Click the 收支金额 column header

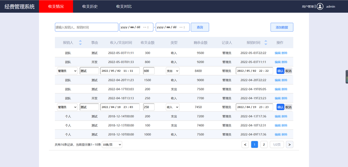pyautogui.click(x=147, y=43)
